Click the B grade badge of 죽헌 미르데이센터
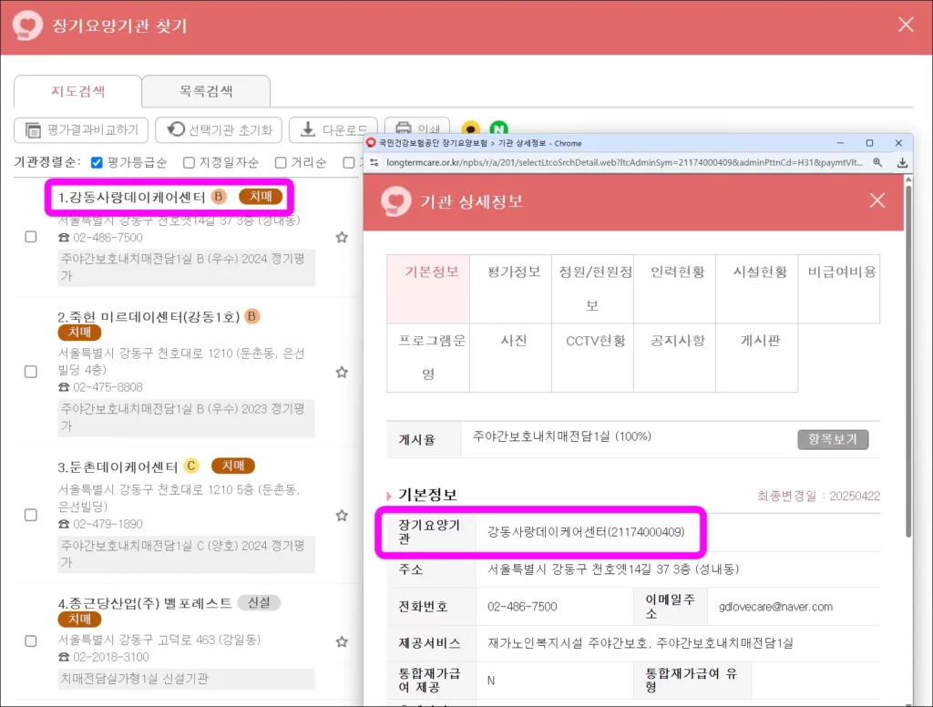Viewport: 933px width, 707px height. 252,316
